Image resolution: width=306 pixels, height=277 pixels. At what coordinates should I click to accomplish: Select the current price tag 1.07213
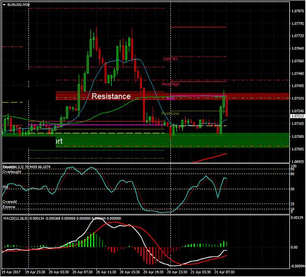click(x=298, y=116)
